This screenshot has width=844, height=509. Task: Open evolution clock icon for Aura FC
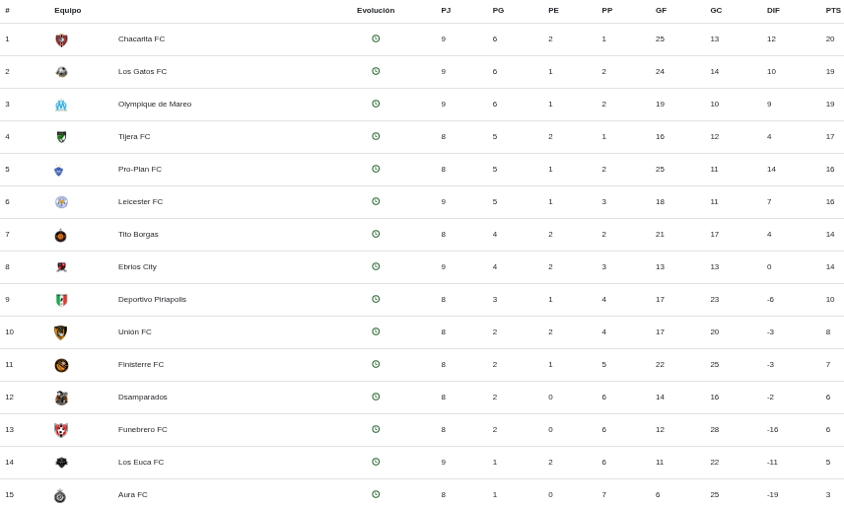click(376, 494)
